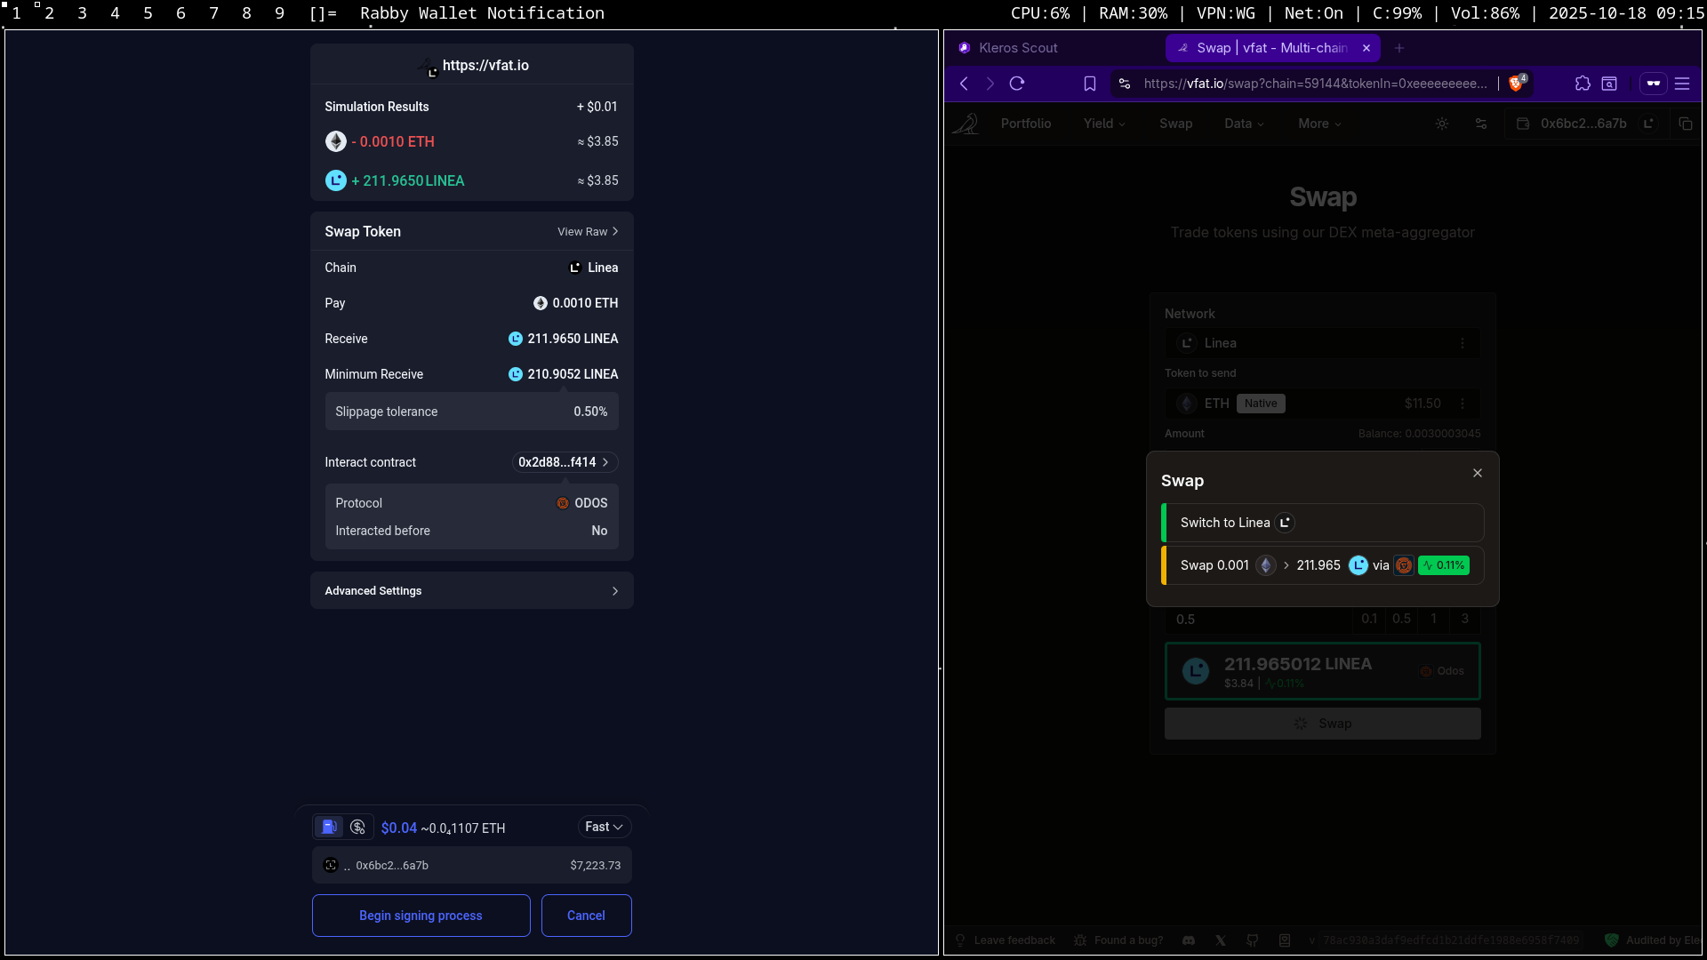
Task: Close the Swap steps dialog
Action: [1478, 473]
